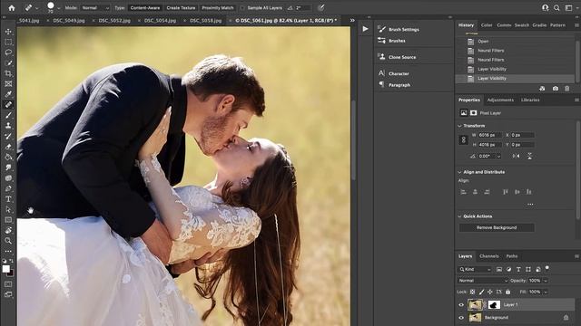The image size is (581, 326).
Task: Toggle layer filter switch in Layers panel
Action: tap(547, 268)
